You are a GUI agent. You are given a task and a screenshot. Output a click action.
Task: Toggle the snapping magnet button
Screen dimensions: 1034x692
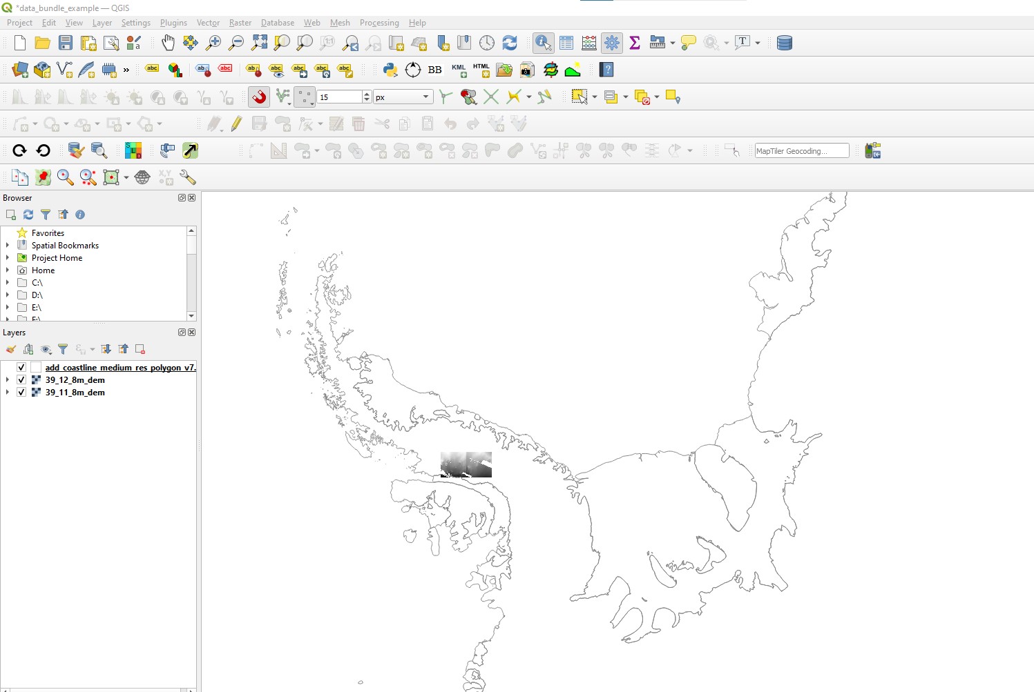[x=259, y=97]
